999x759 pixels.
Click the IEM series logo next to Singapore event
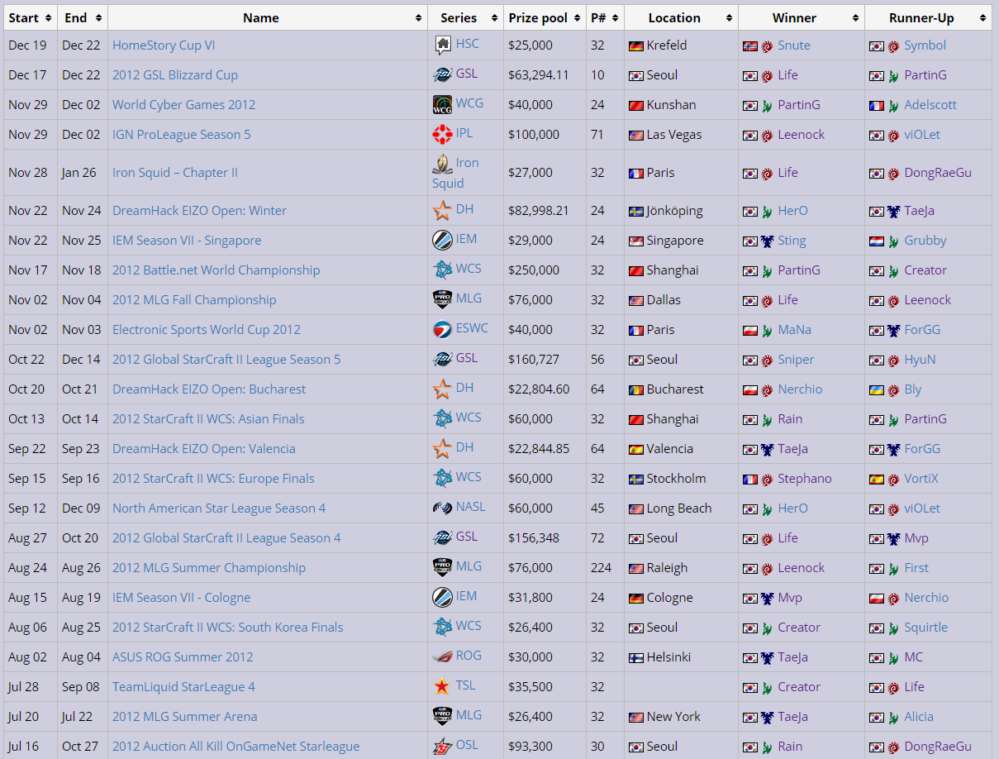(x=440, y=240)
